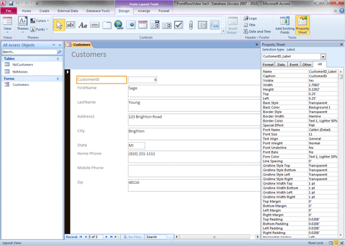Insert an Image control
Viewport: 345px width, 246px height.
(214, 25)
